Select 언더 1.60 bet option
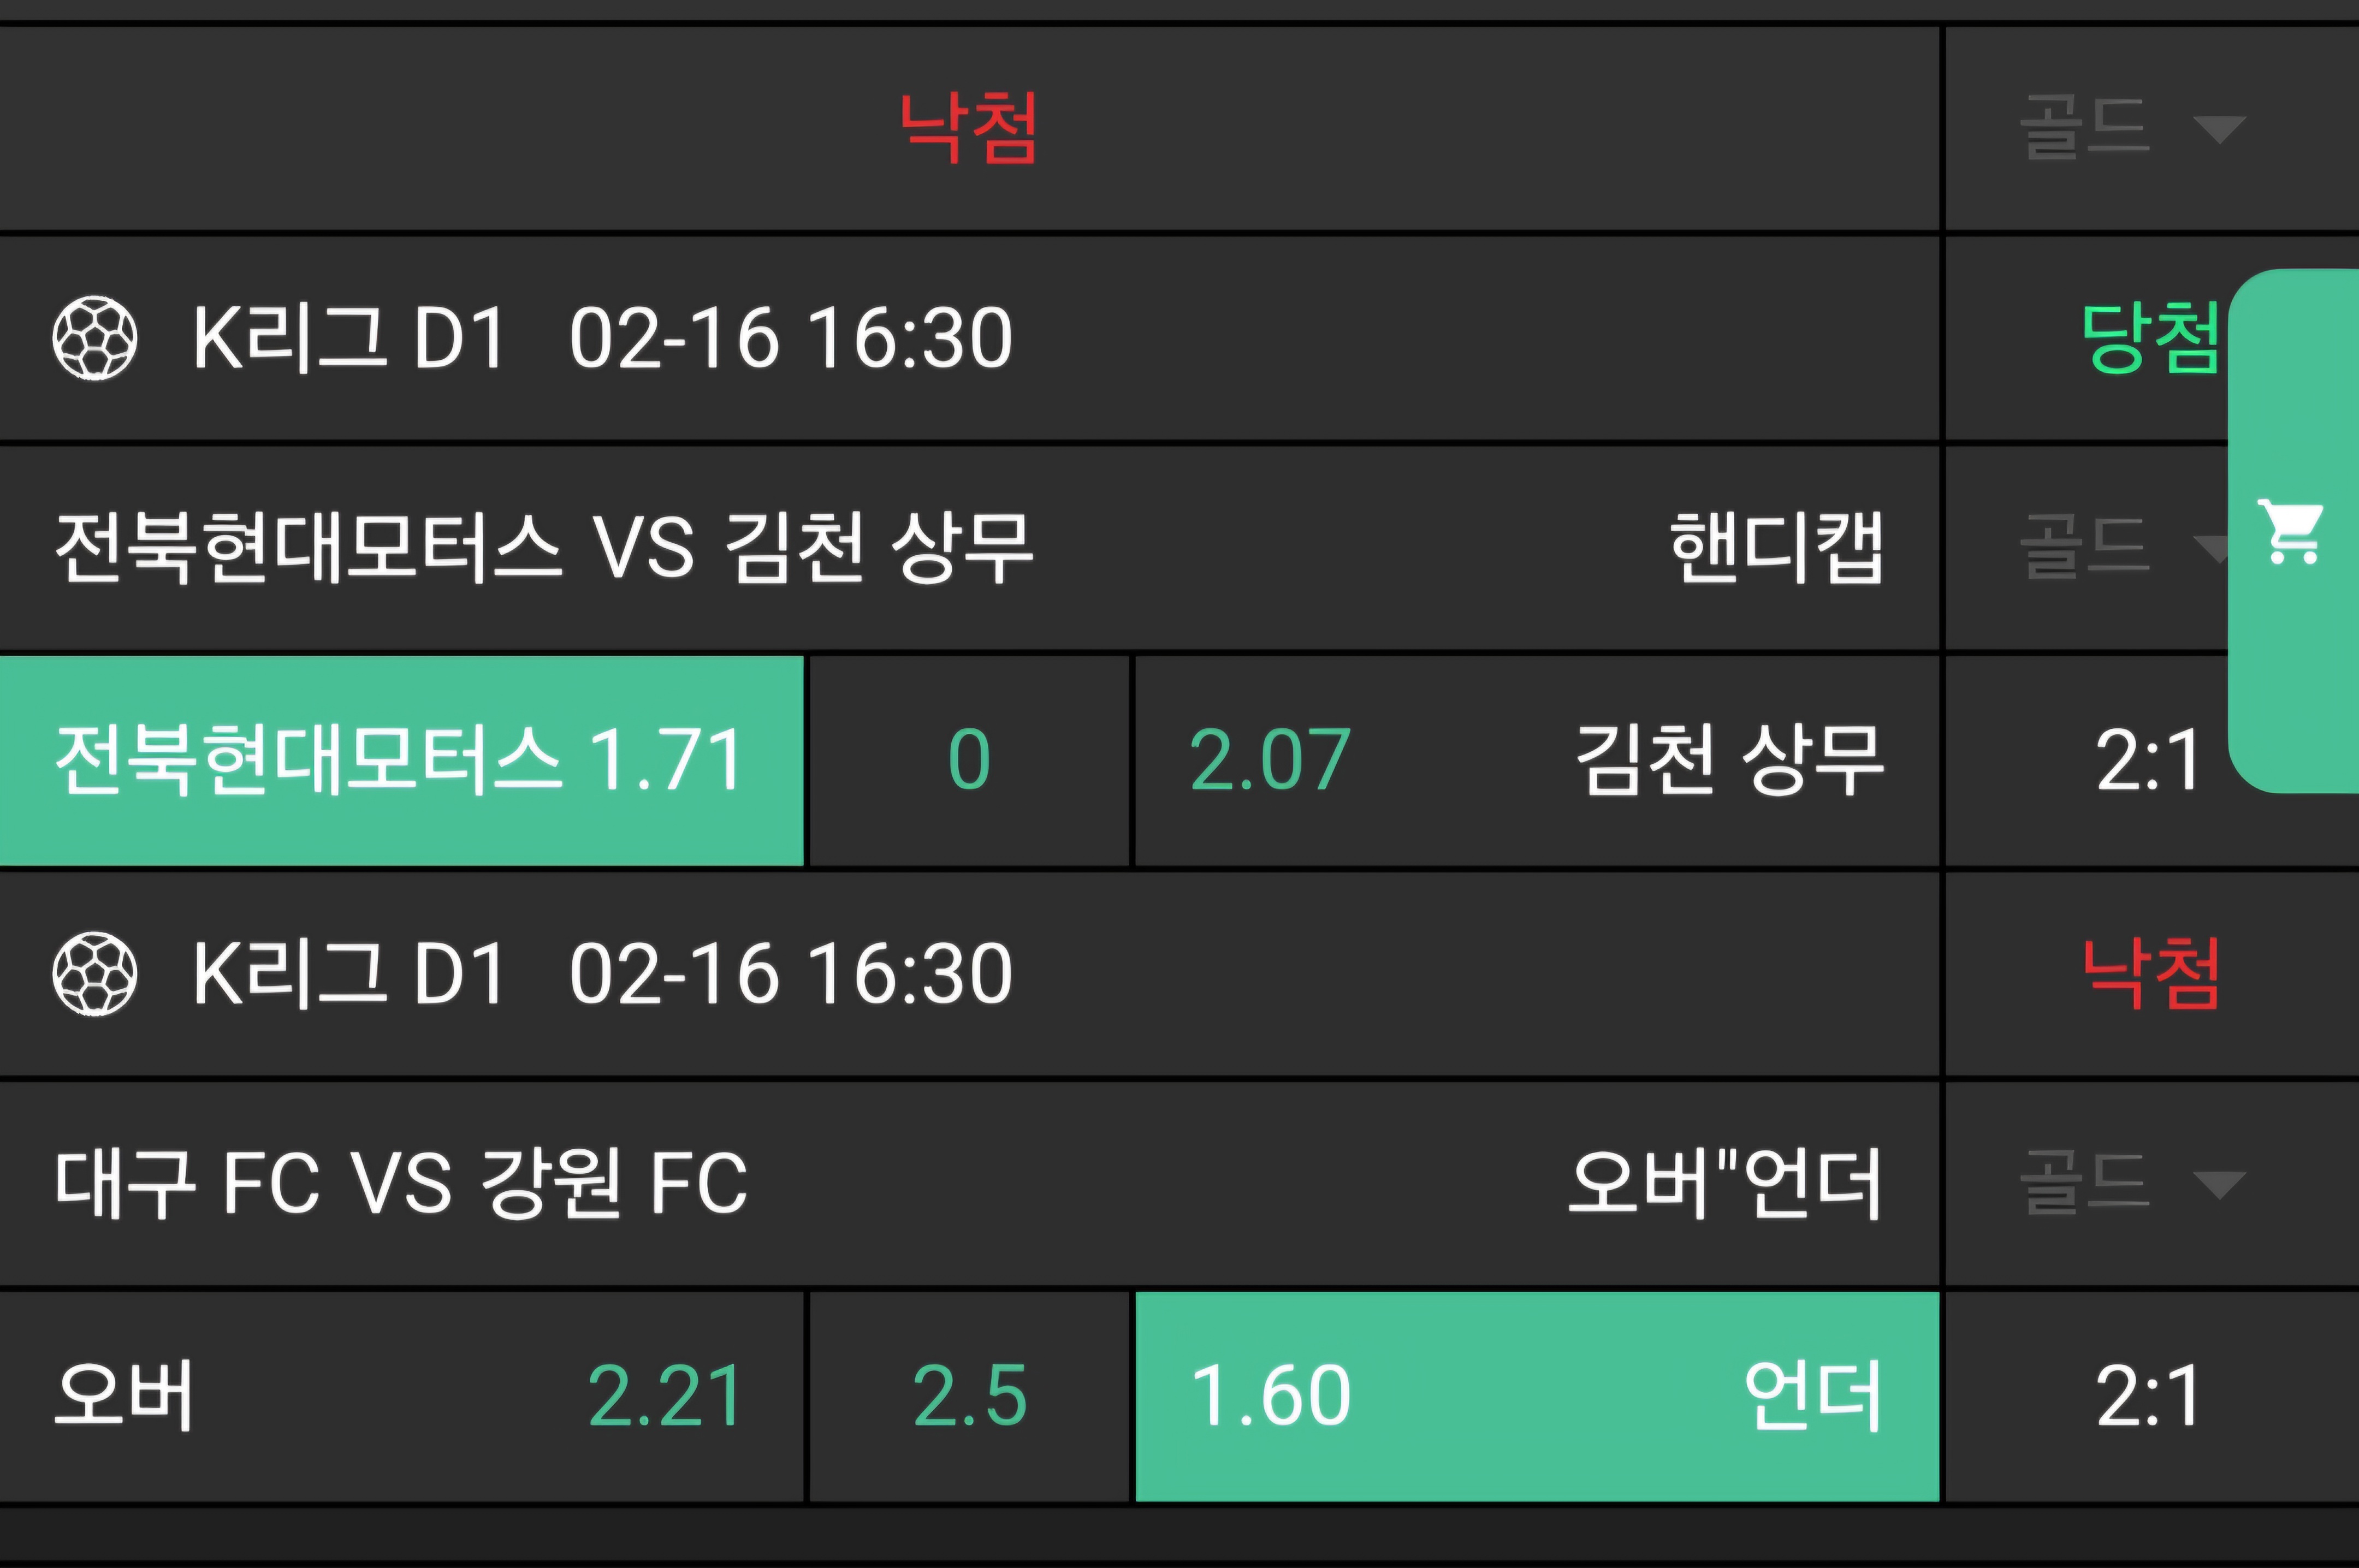 (1536, 1396)
